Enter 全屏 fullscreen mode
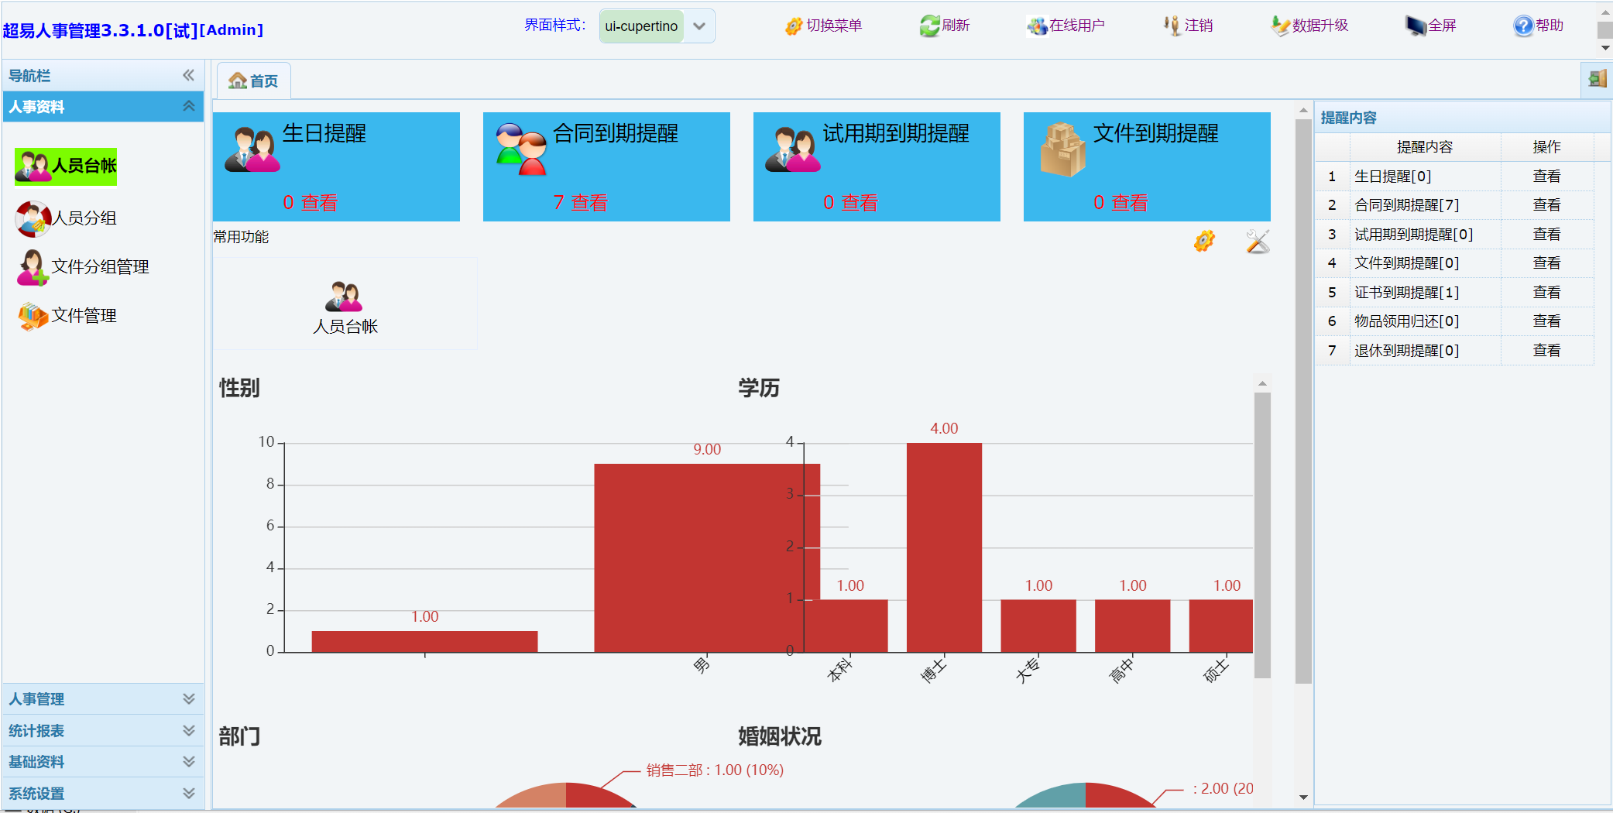 click(x=1416, y=26)
